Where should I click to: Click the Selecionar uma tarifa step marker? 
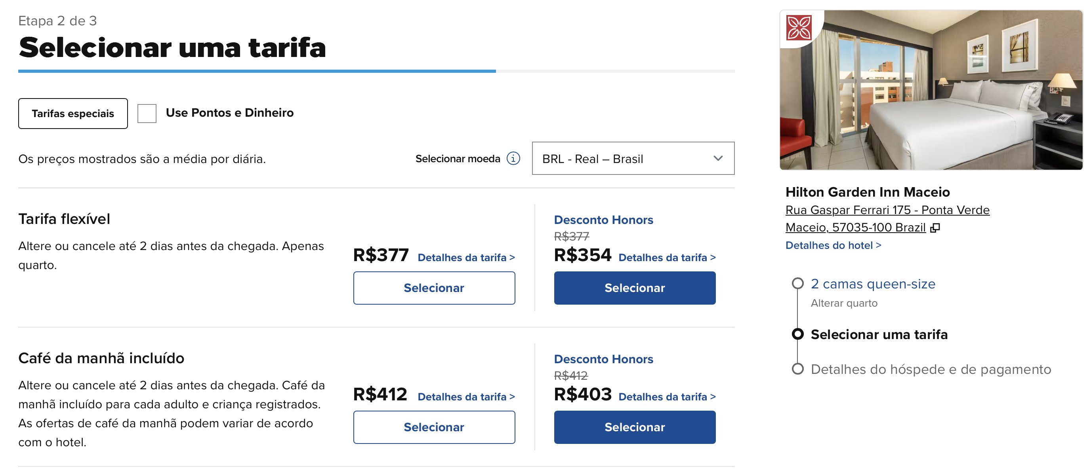797,334
